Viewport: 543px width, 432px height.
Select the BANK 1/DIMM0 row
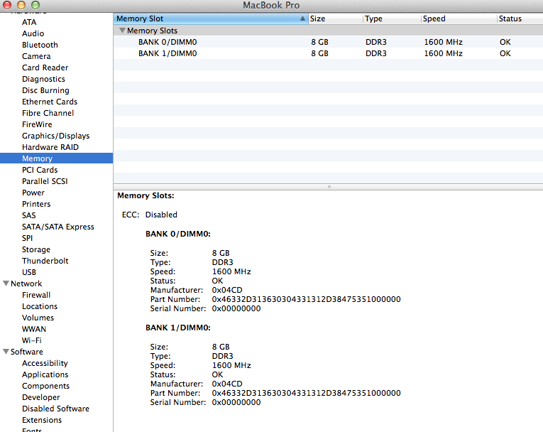point(328,53)
